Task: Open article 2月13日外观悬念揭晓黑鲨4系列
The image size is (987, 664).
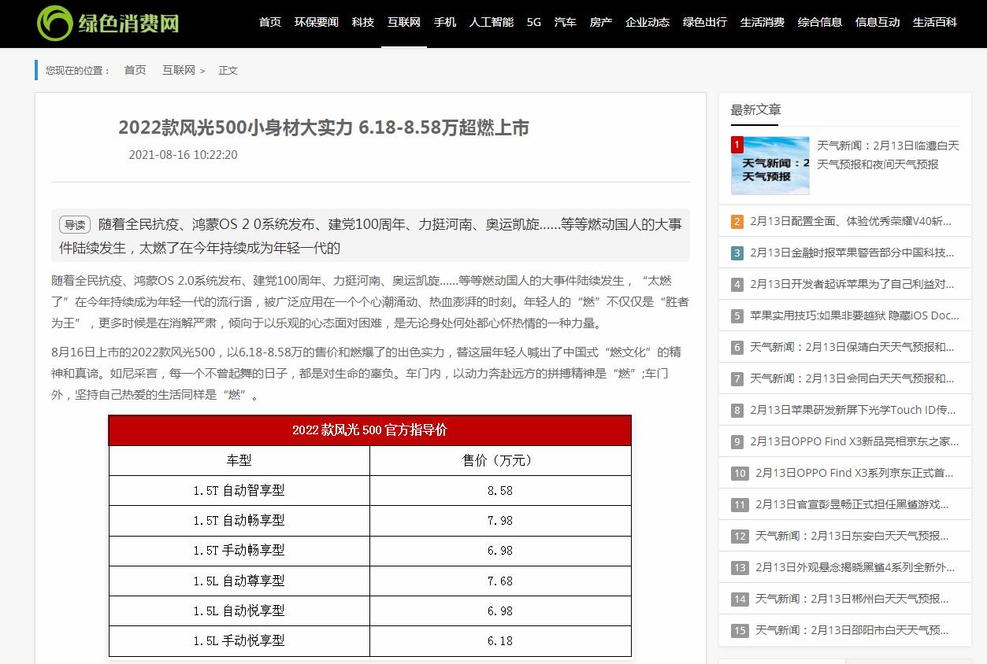Action: coord(855,567)
